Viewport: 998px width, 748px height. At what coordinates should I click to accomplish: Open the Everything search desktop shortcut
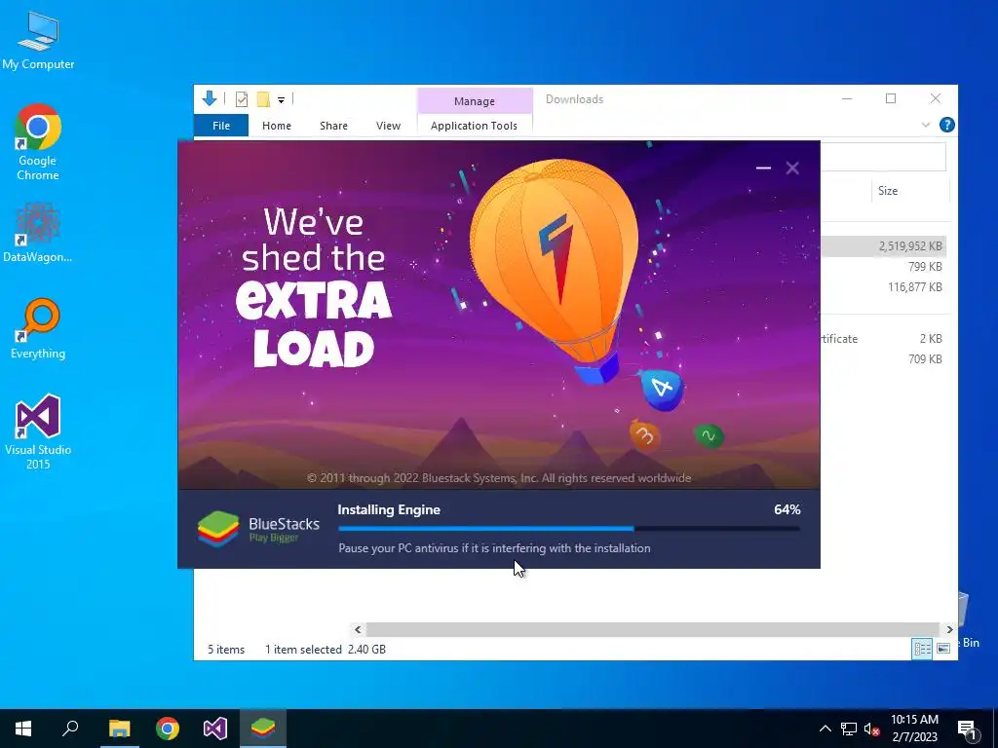tap(38, 329)
